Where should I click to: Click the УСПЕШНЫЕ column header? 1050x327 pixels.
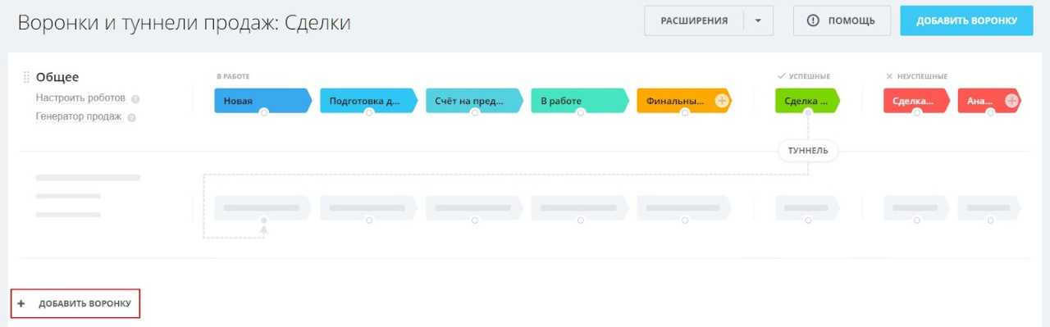810,76
